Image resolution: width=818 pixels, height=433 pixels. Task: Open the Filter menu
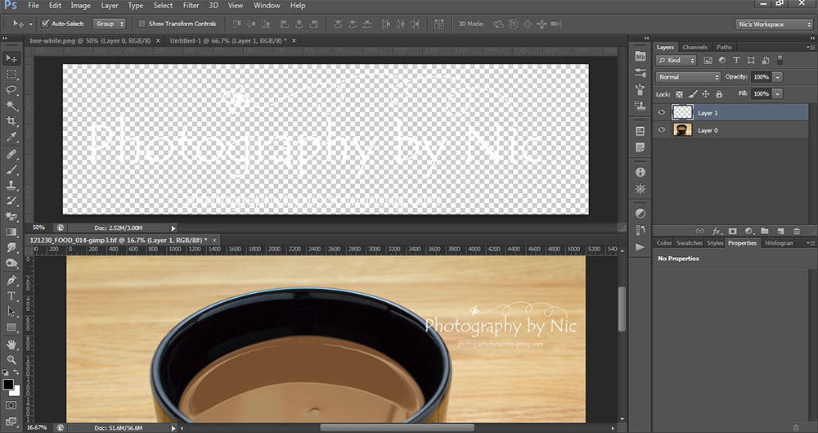(x=191, y=6)
